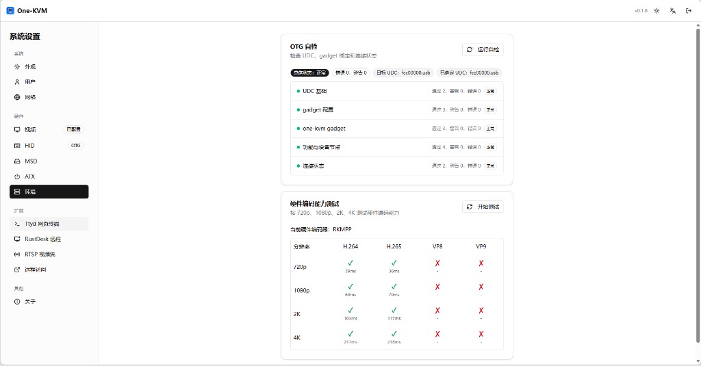Open 远程访问 remote access page
701x366 pixels.
(x=36, y=270)
